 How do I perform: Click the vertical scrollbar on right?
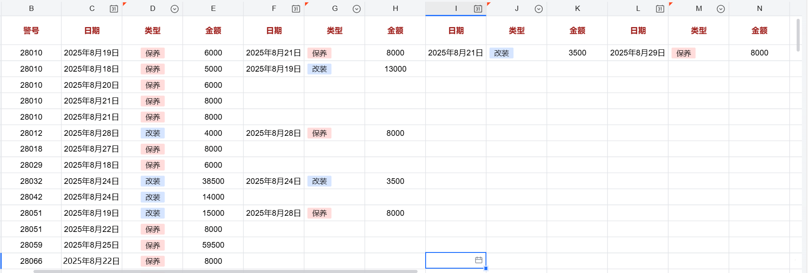(798, 35)
